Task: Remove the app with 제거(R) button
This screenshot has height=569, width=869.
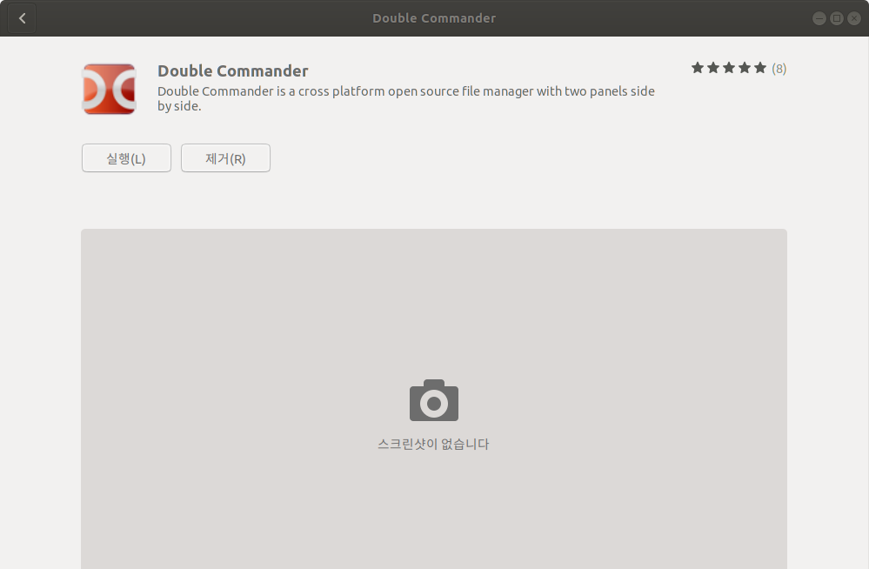Action: [225, 158]
